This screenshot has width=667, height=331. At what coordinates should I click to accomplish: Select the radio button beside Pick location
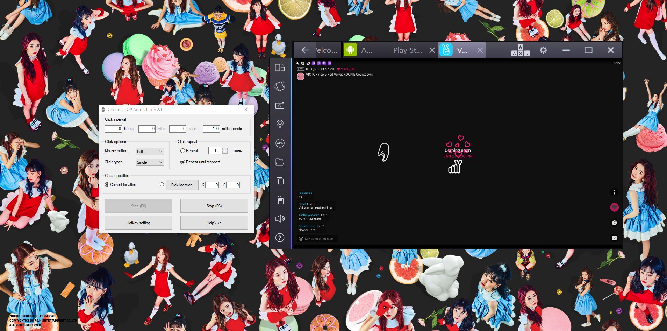(x=162, y=184)
